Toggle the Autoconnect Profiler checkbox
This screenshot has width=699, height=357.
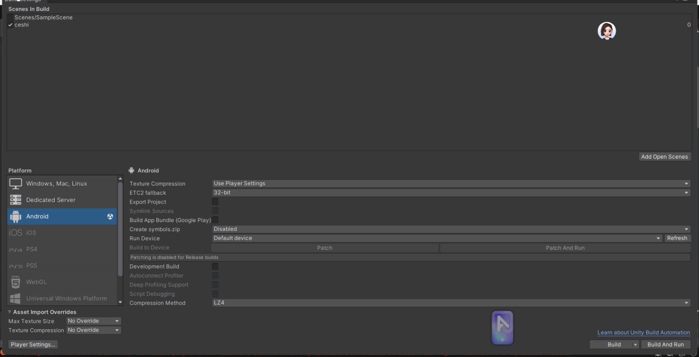(x=215, y=276)
